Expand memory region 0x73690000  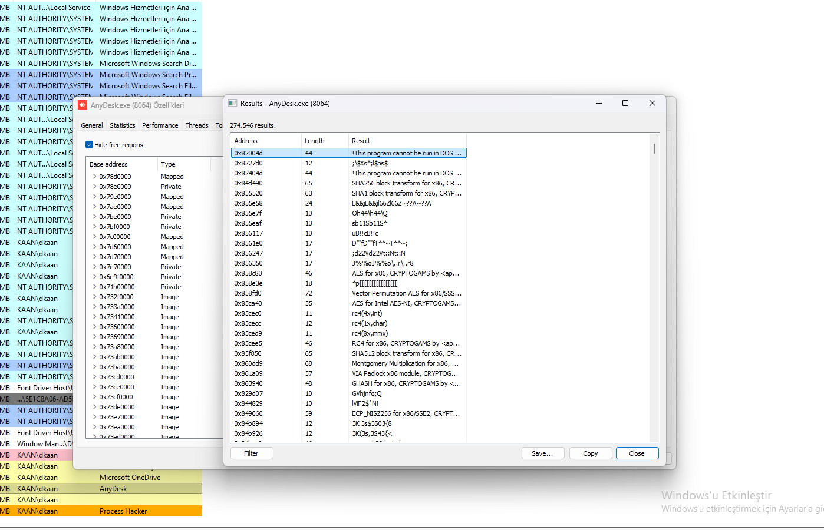tap(94, 337)
